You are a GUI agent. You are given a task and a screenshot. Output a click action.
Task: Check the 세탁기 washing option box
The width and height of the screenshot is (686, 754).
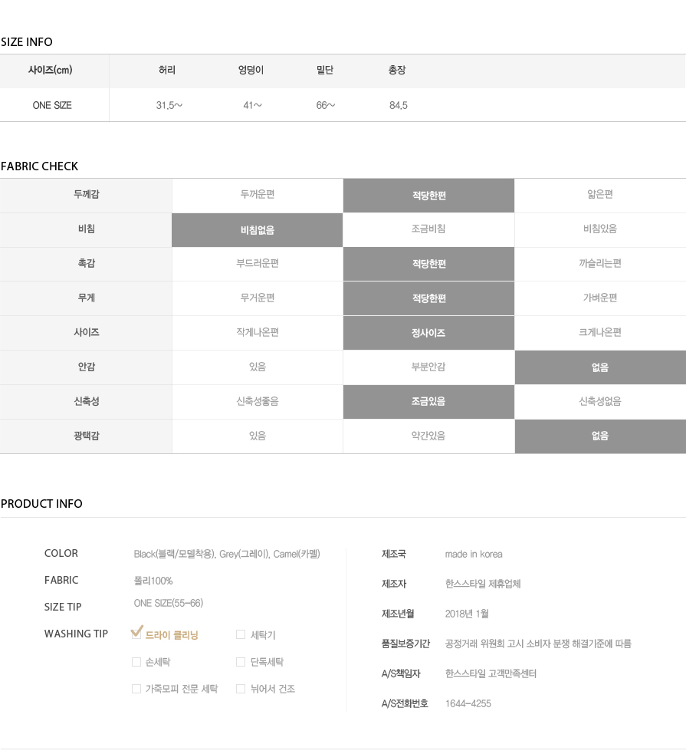241,635
